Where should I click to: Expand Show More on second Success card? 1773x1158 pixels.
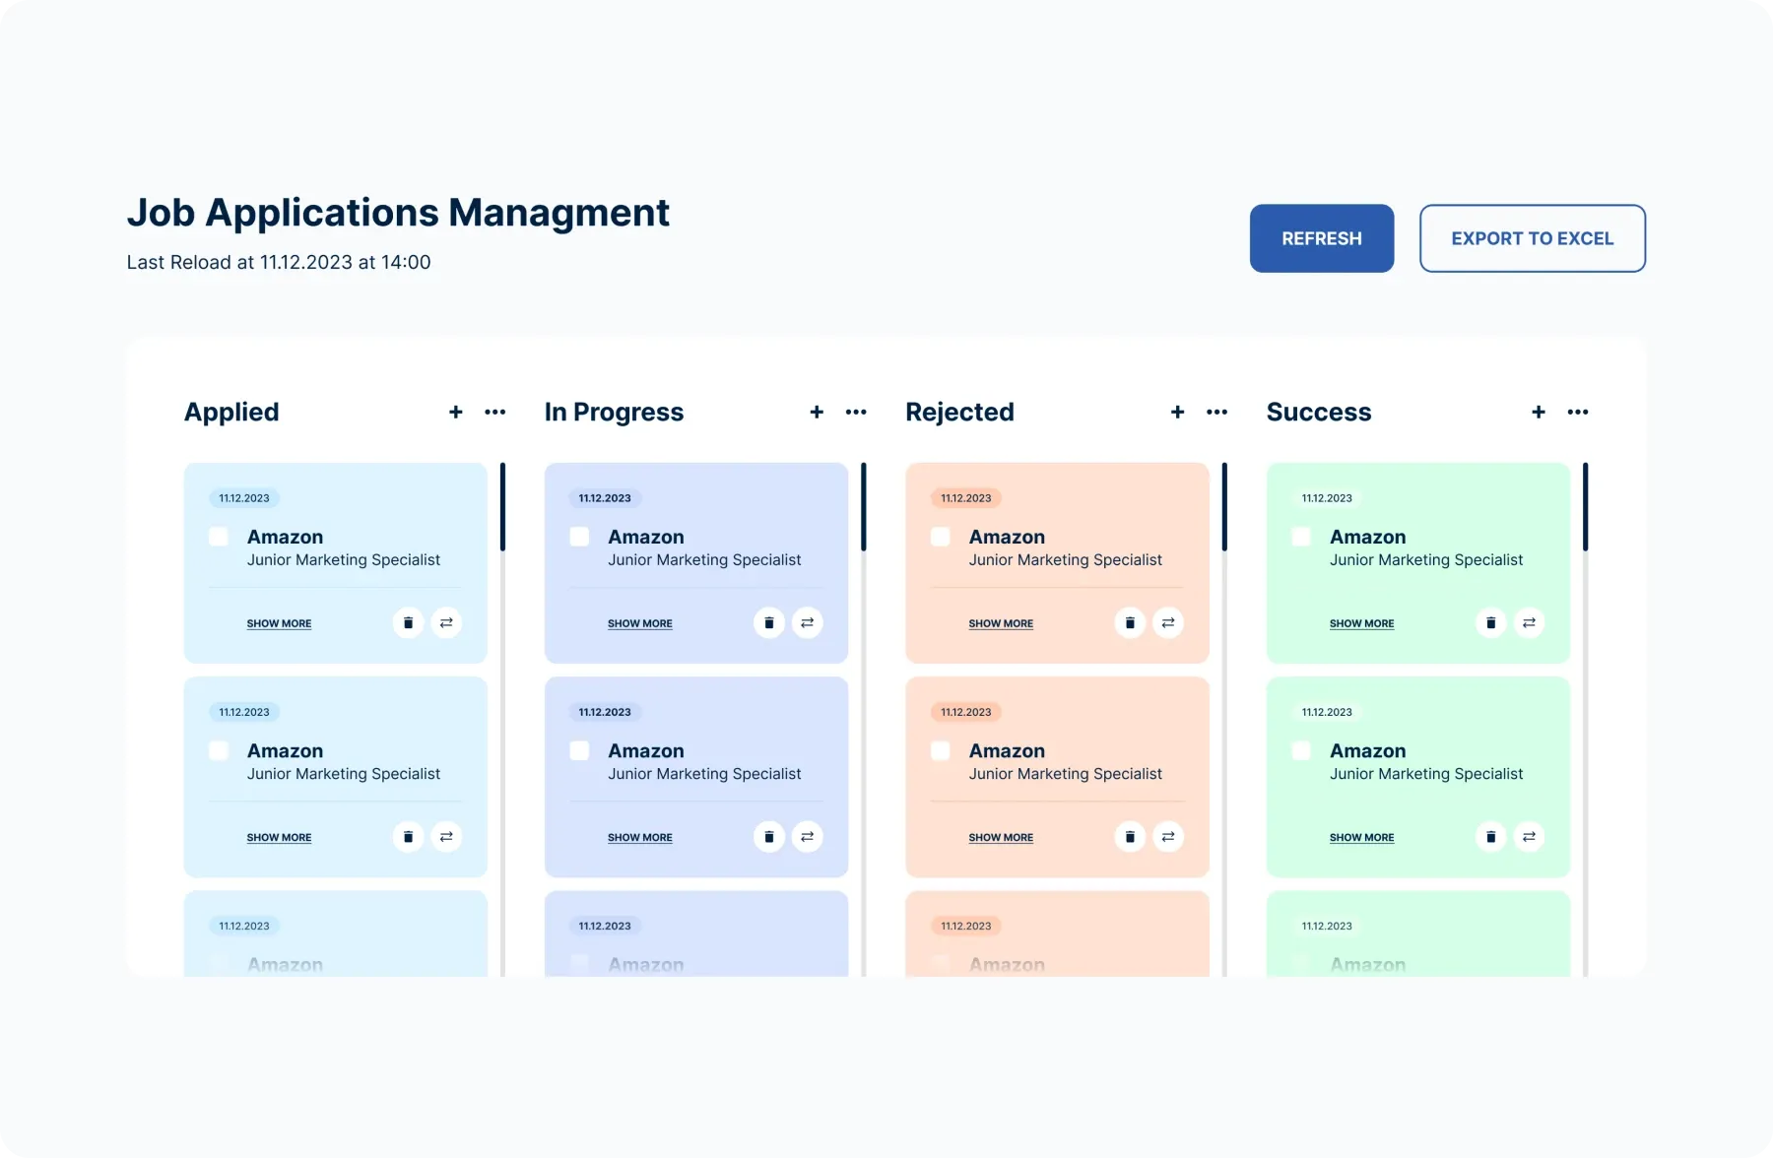click(1361, 838)
